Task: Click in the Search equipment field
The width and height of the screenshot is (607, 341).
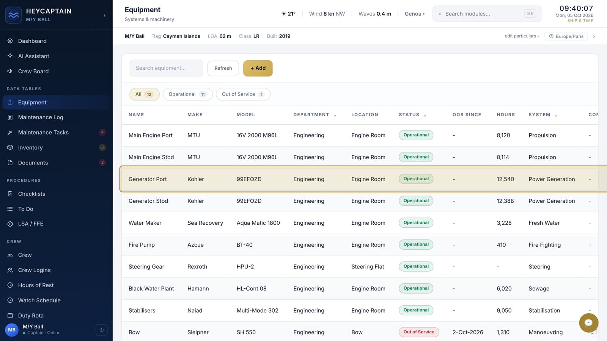Action: coord(166,68)
